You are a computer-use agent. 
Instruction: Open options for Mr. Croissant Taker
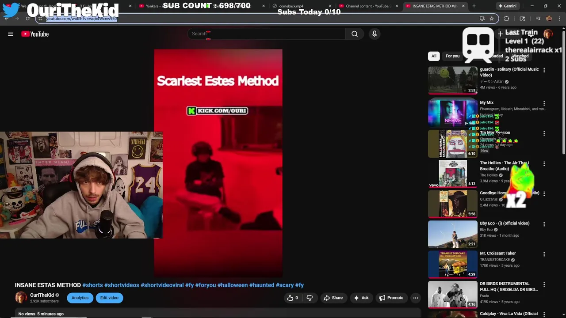[544, 254]
